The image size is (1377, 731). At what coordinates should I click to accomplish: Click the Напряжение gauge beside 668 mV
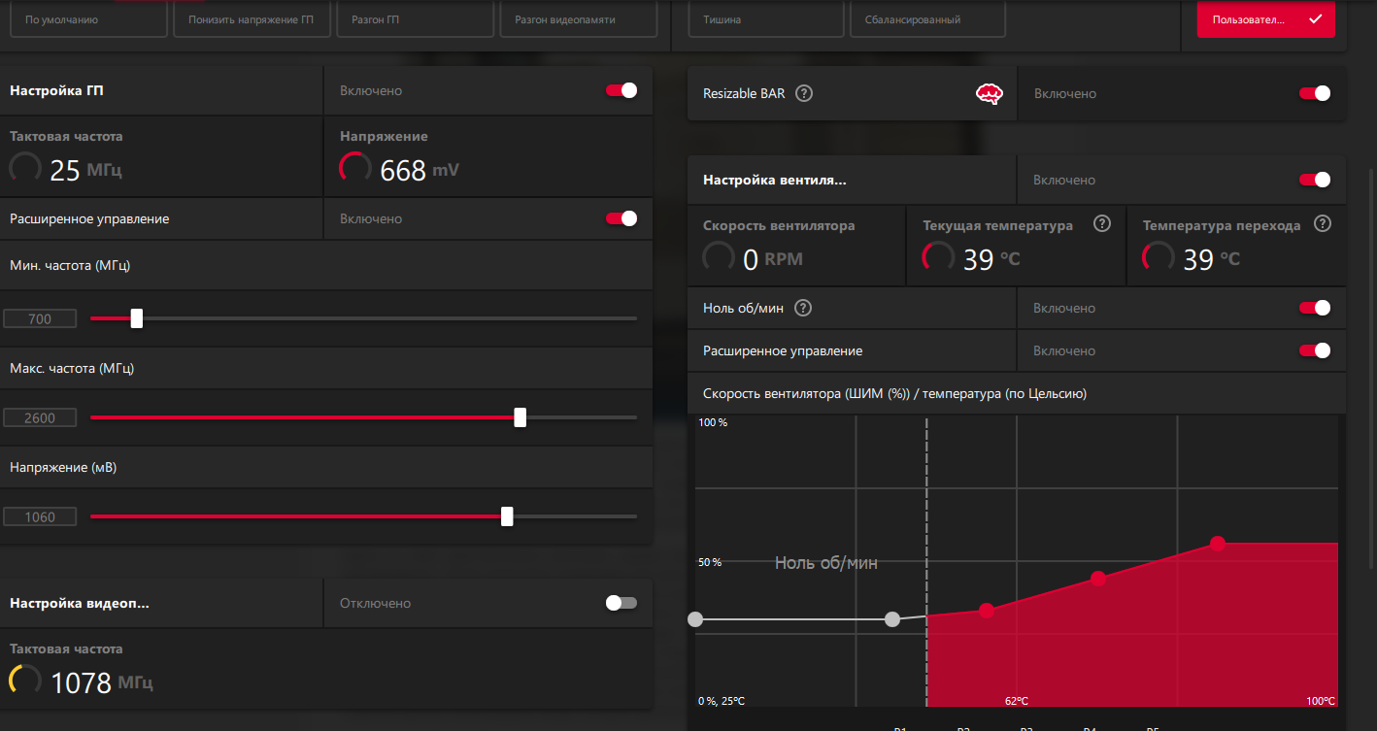pos(355,169)
